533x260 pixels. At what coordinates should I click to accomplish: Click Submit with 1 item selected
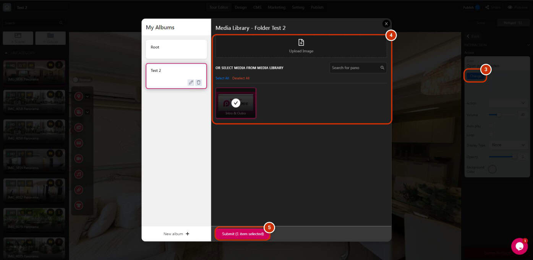[x=242, y=234]
